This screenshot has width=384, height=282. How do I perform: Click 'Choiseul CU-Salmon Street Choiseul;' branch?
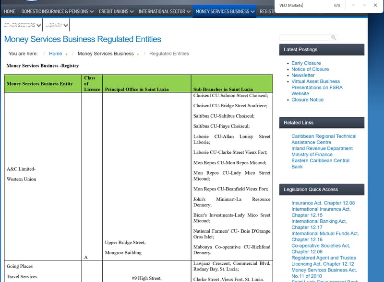tap(230, 96)
